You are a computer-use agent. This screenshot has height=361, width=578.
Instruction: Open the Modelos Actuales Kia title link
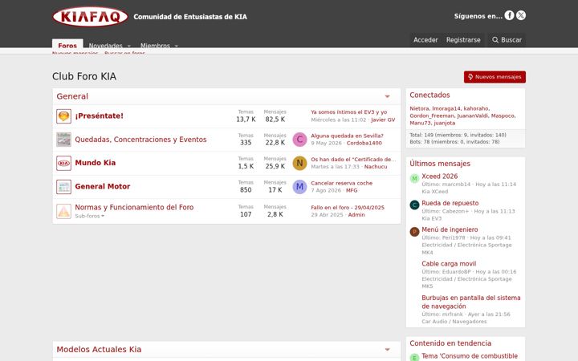(x=99, y=350)
